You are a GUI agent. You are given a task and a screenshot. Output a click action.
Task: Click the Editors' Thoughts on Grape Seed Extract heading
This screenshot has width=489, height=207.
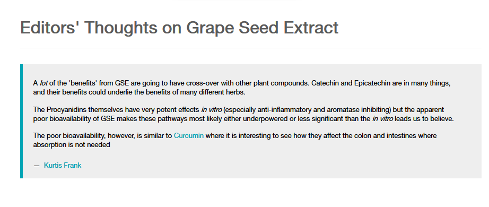[x=179, y=28]
